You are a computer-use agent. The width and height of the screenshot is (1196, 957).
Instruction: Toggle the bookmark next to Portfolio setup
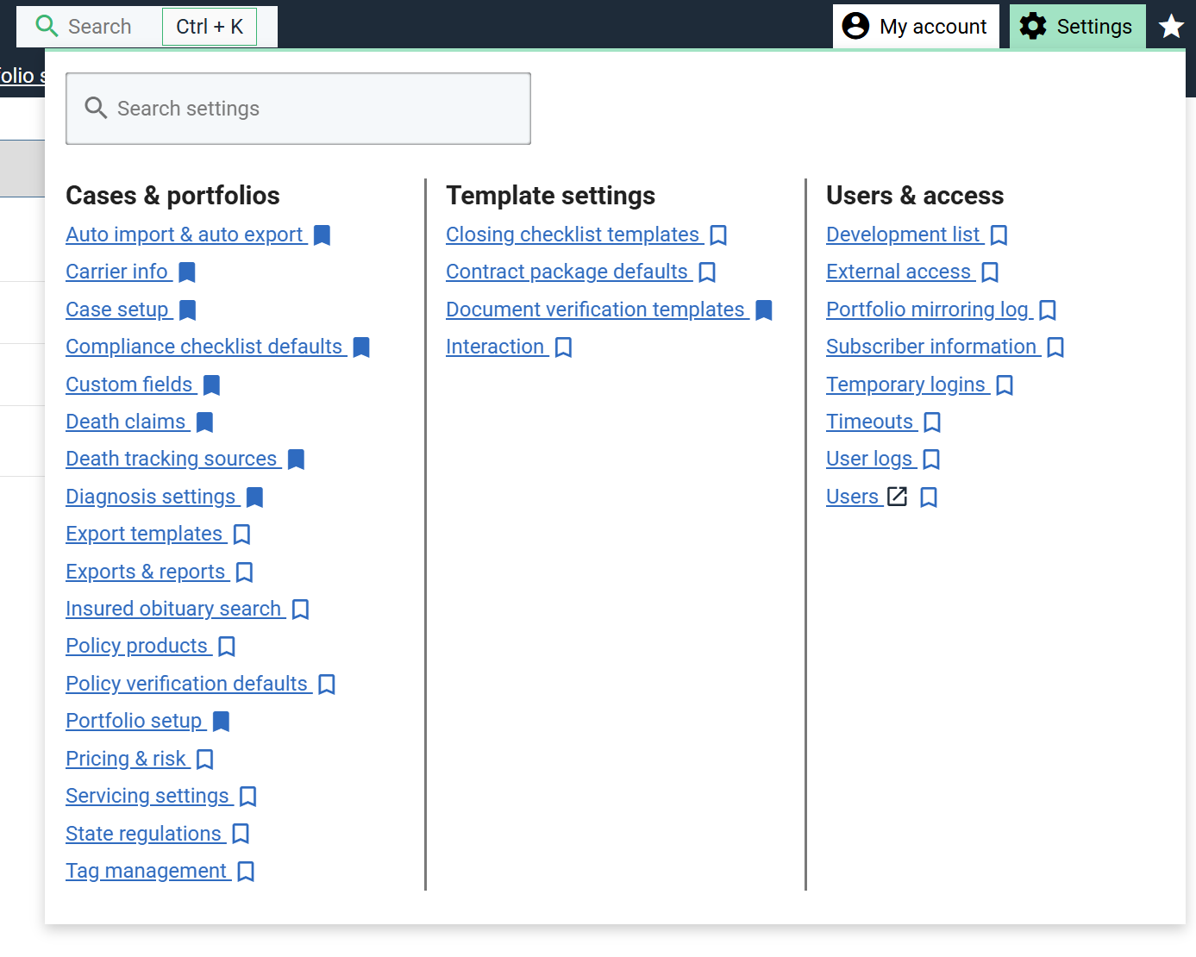tap(221, 722)
